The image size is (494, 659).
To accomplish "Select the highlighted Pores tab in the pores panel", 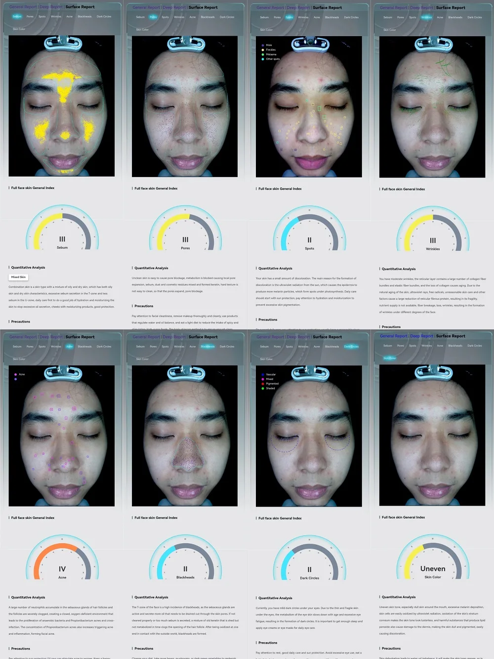I will click(x=153, y=17).
